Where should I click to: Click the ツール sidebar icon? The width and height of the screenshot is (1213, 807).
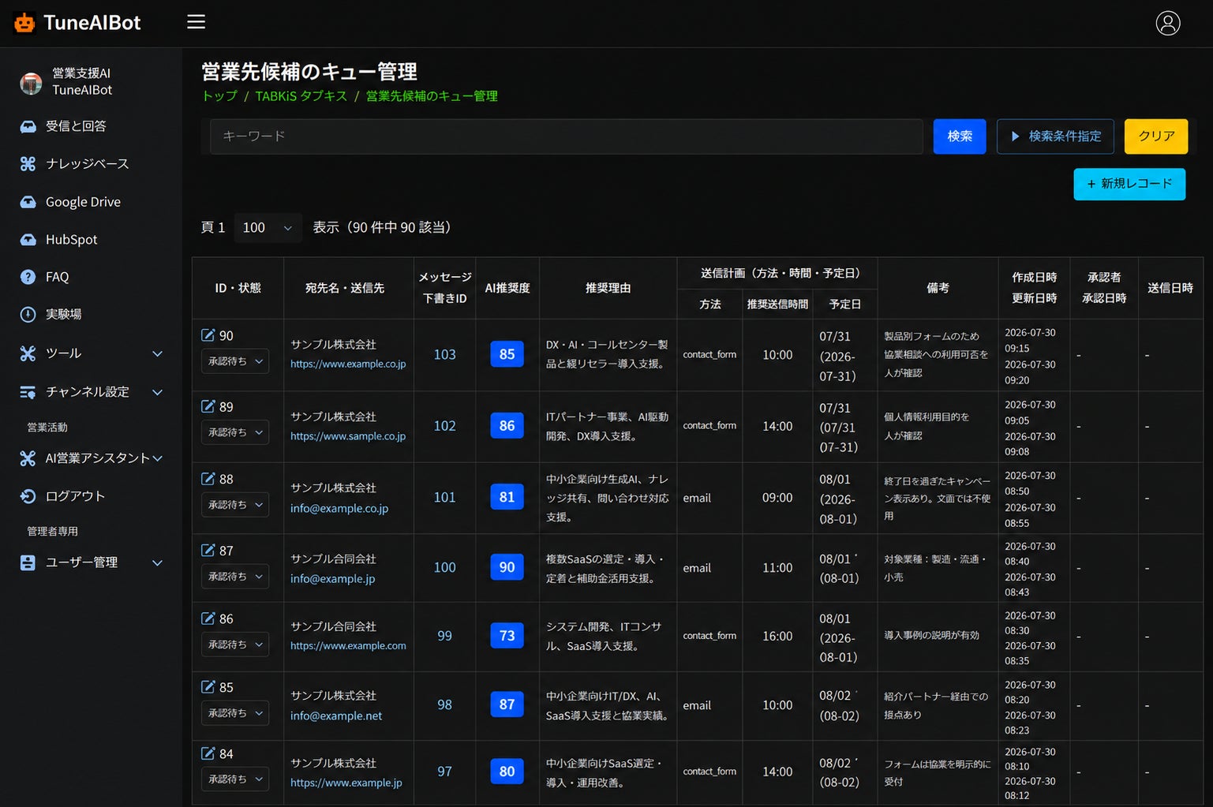pyautogui.click(x=28, y=353)
